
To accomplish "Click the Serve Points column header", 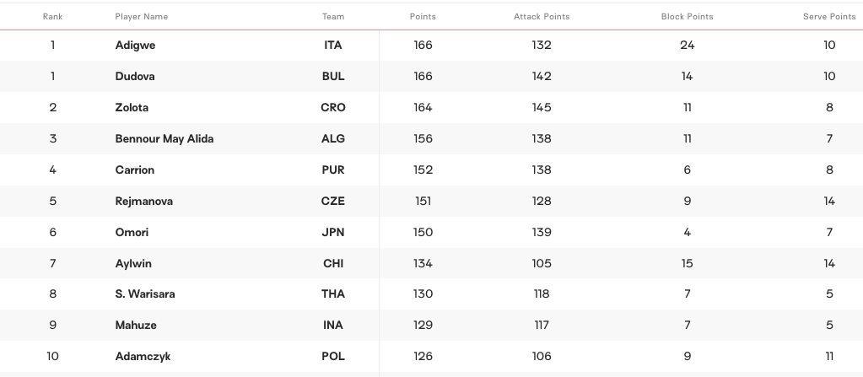I will point(829,17).
